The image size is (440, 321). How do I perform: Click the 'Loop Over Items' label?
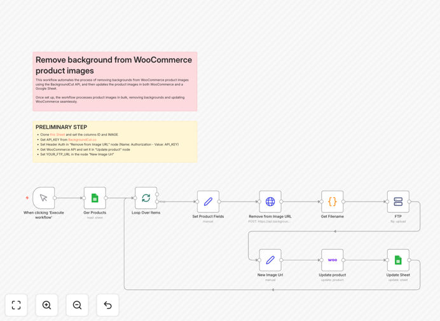point(146,213)
